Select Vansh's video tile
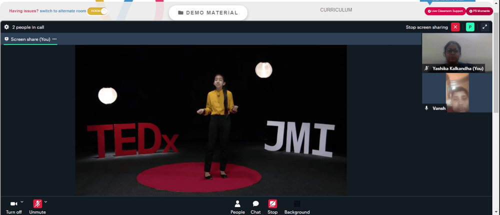The width and height of the screenshot is (500, 215). pos(457,92)
